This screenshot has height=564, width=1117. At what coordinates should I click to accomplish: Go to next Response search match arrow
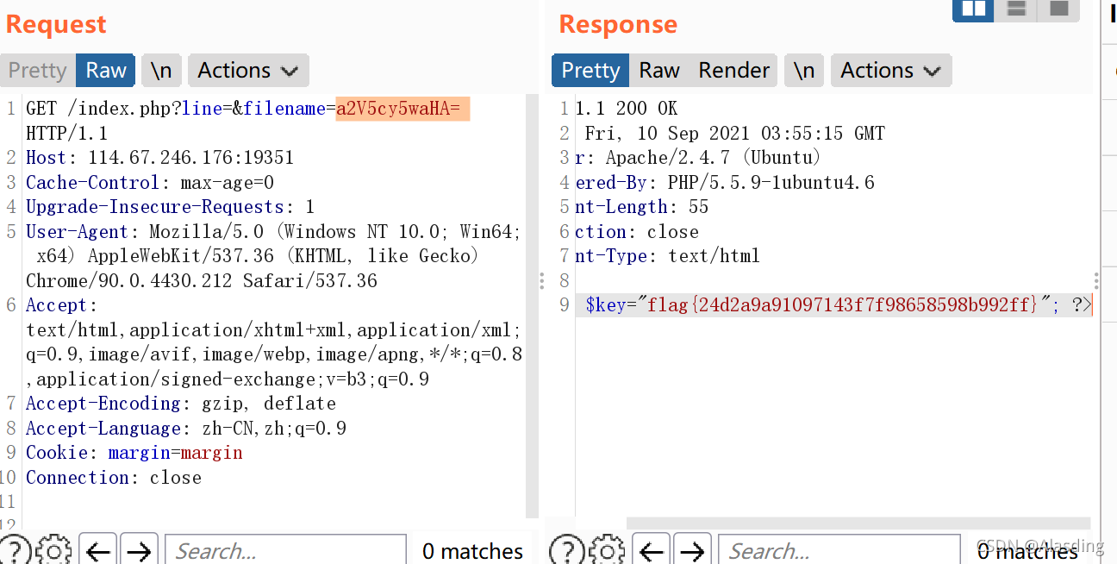(693, 551)
